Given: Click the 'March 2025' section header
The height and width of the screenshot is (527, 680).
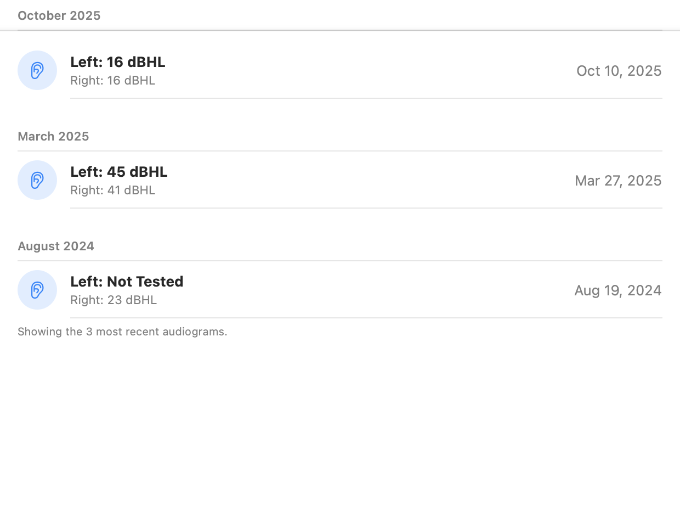Looking at the screenshot, I should 53,136.
